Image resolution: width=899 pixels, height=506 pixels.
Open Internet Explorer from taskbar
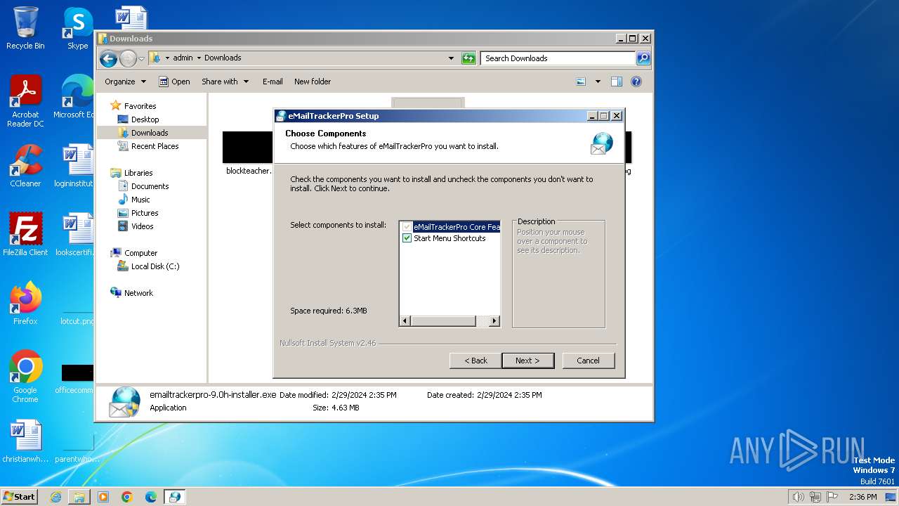[x=55, y=497]
